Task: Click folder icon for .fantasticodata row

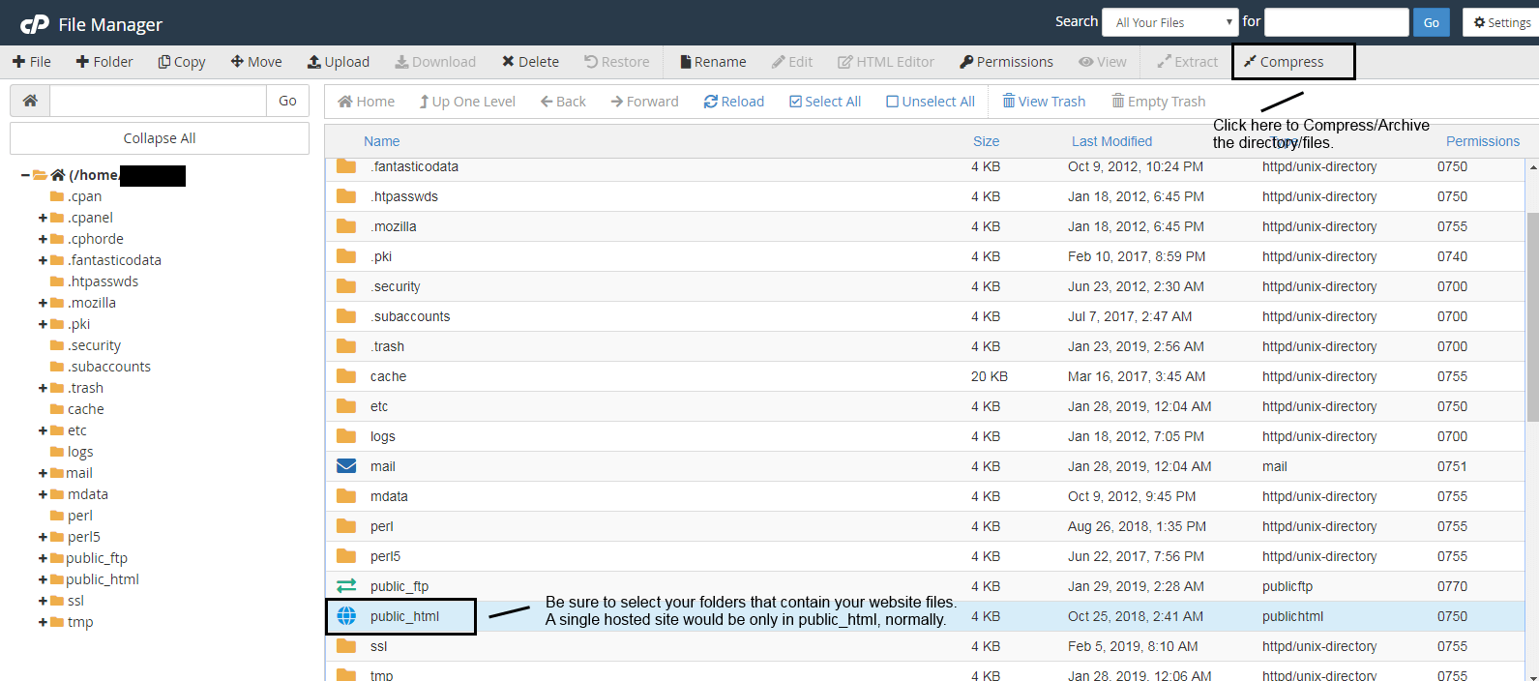Action: (346, 166)
